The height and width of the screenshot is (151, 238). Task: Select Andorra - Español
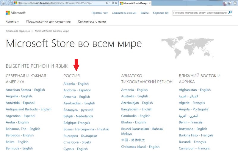[x=77, y=90]
